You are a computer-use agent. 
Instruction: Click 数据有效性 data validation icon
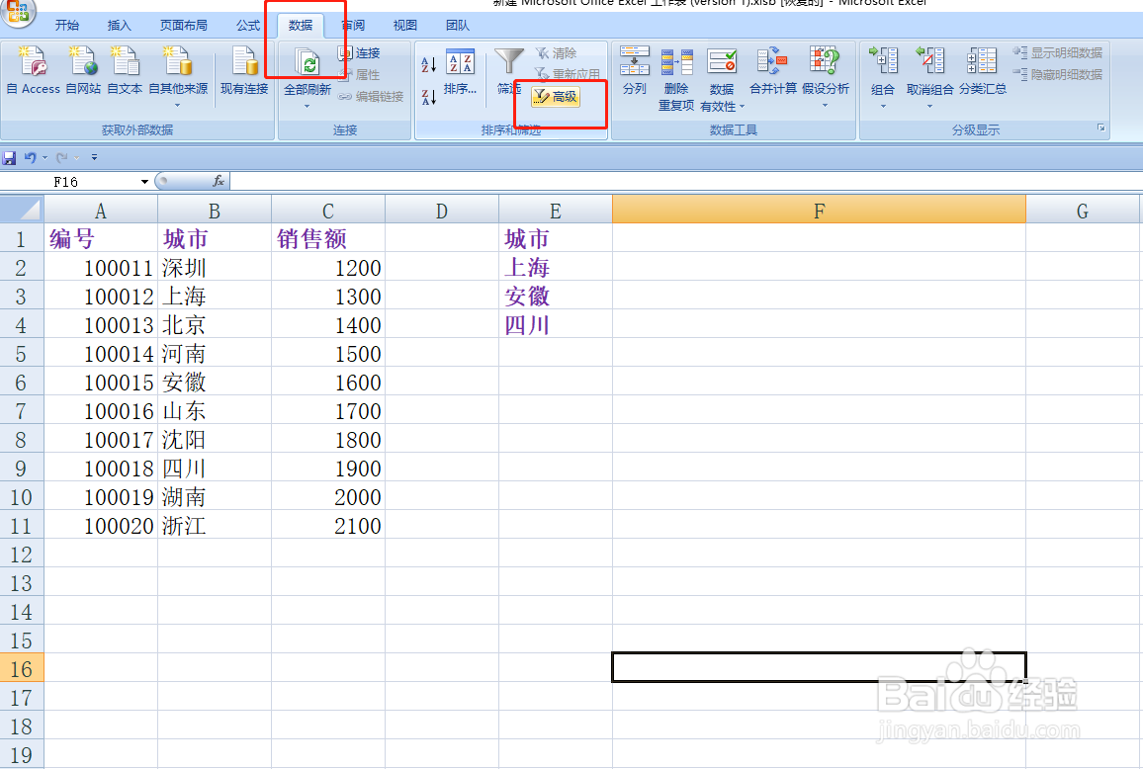tap(722, 62)
